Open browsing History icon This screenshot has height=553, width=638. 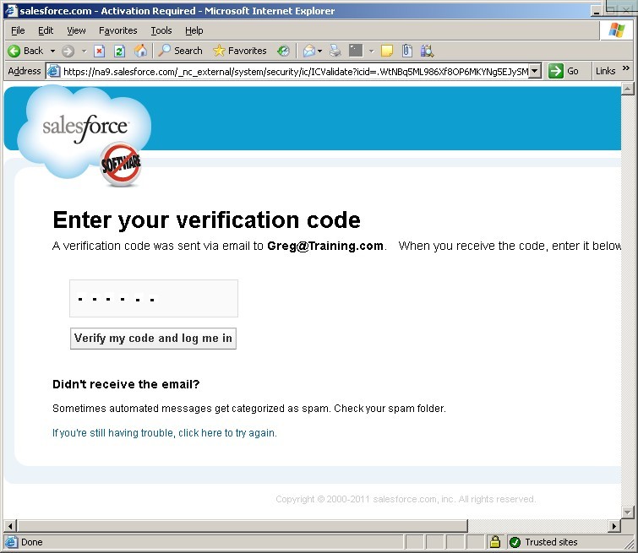[283, 51]
